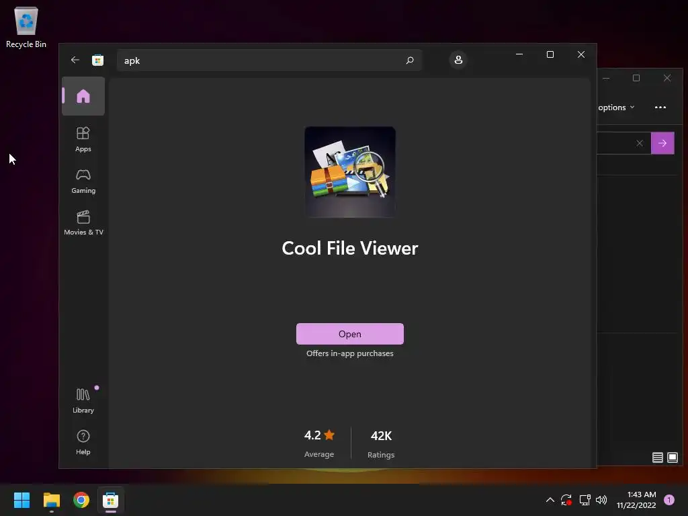688x516 pixels.
Task: Open network settings tray icon
Action: point(585,500)
